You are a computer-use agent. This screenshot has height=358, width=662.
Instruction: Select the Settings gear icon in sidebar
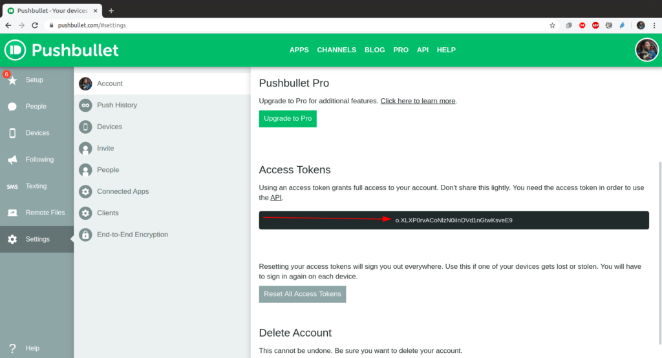click(x=12, y=239)
